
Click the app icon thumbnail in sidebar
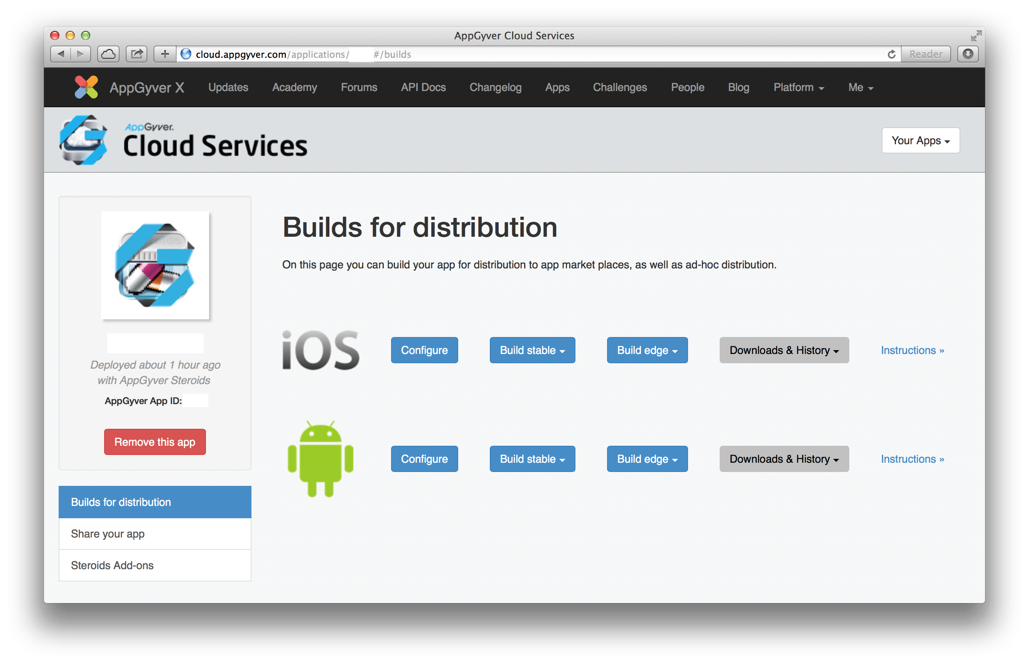tap(155, 265)
